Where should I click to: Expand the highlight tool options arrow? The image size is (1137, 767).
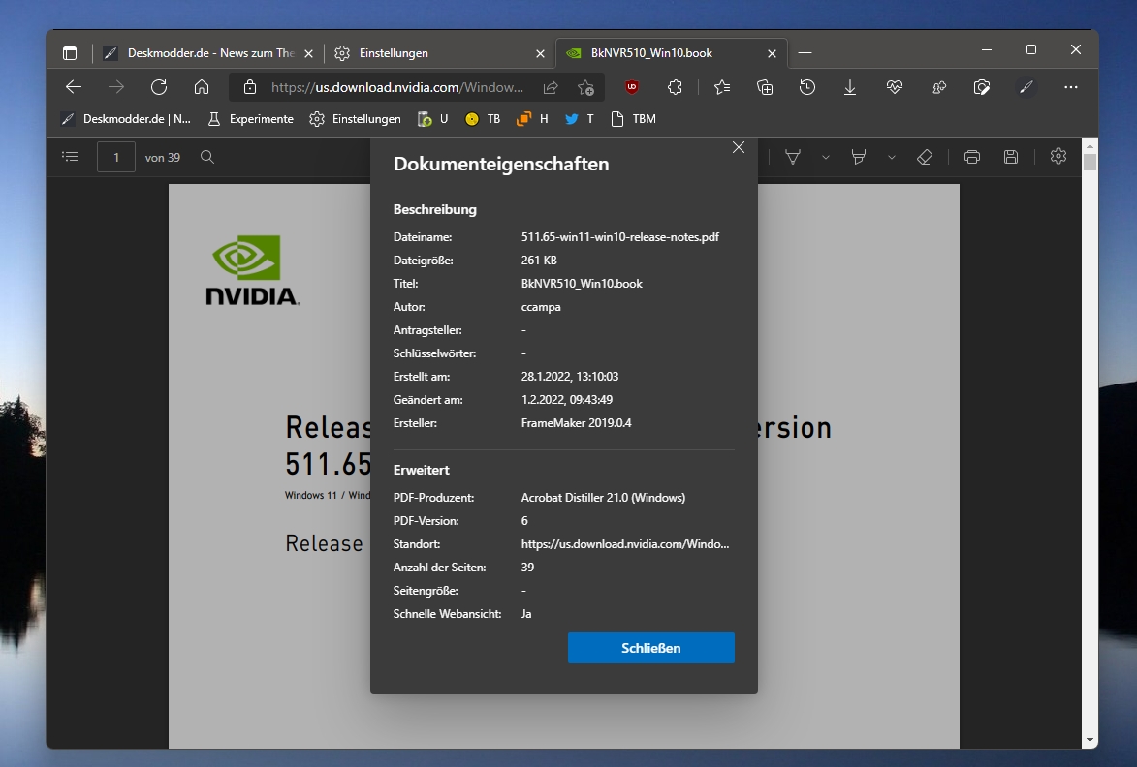point(891,157)
